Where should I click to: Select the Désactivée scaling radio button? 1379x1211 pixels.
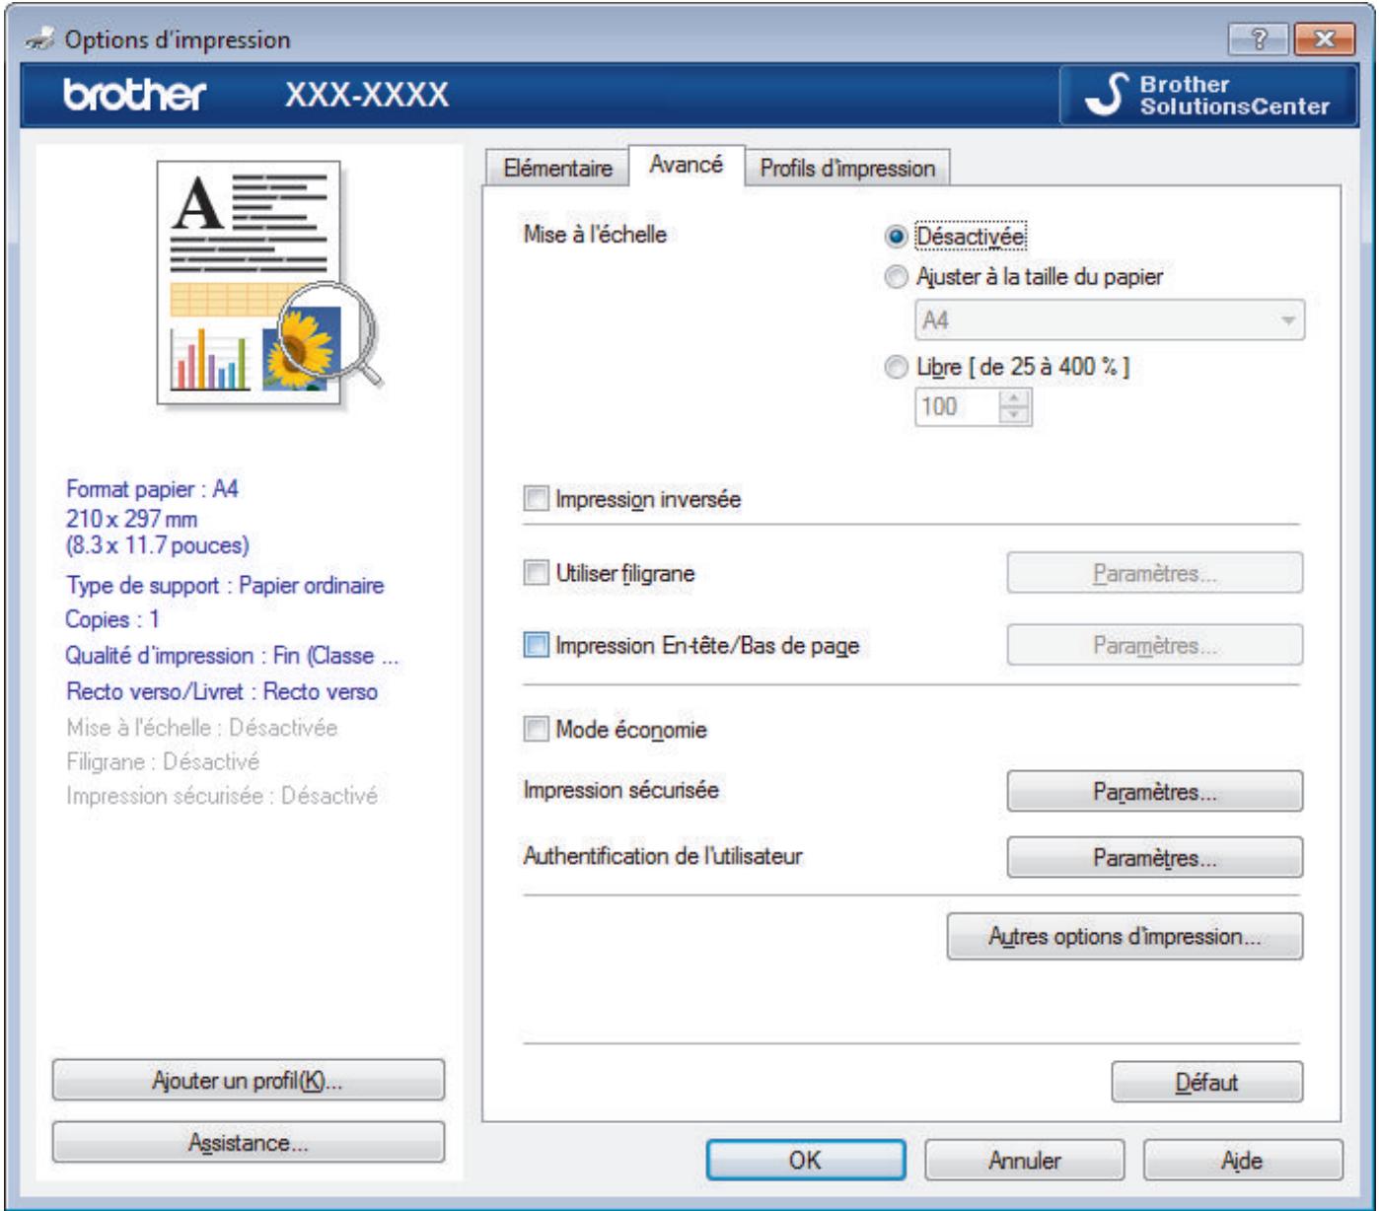point(896,237)
